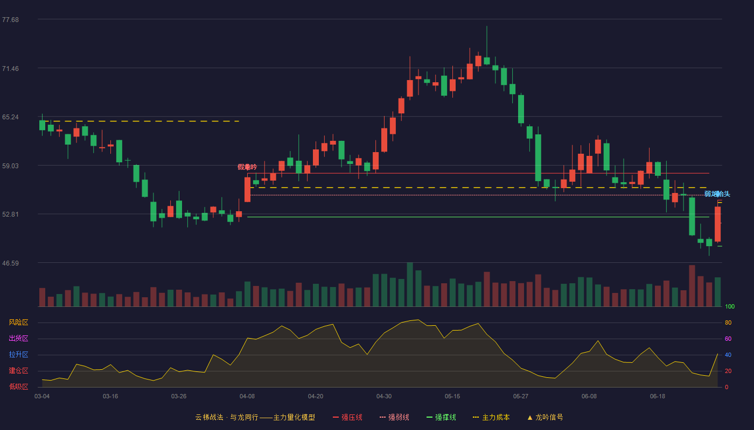Select the 建仓区 zone label
Viewport: 754px width, 430px height.
18,371
